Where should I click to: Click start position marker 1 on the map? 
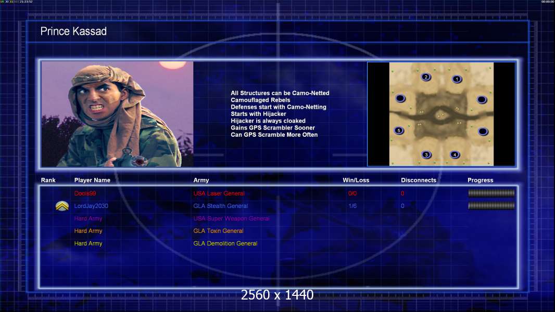[x=457, y=79]
